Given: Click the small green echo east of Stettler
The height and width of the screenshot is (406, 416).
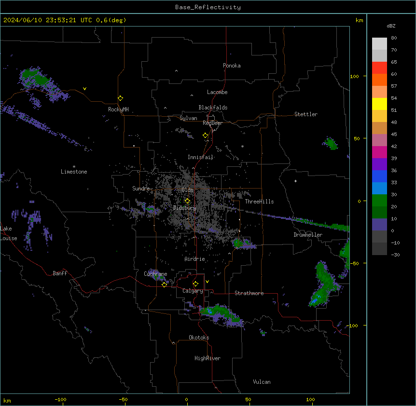Looking at the screenshot, I should pos(331,143).
